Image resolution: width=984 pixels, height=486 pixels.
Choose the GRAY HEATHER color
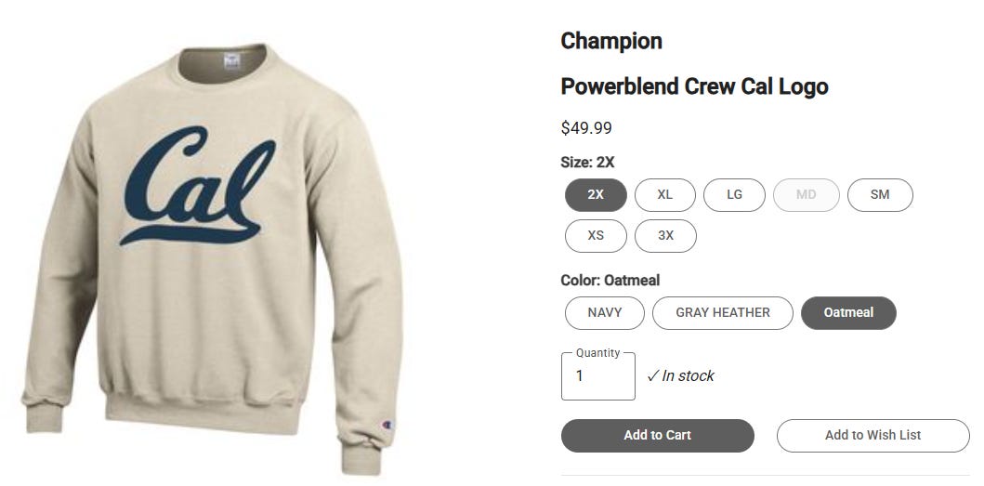tap(722, 313)
